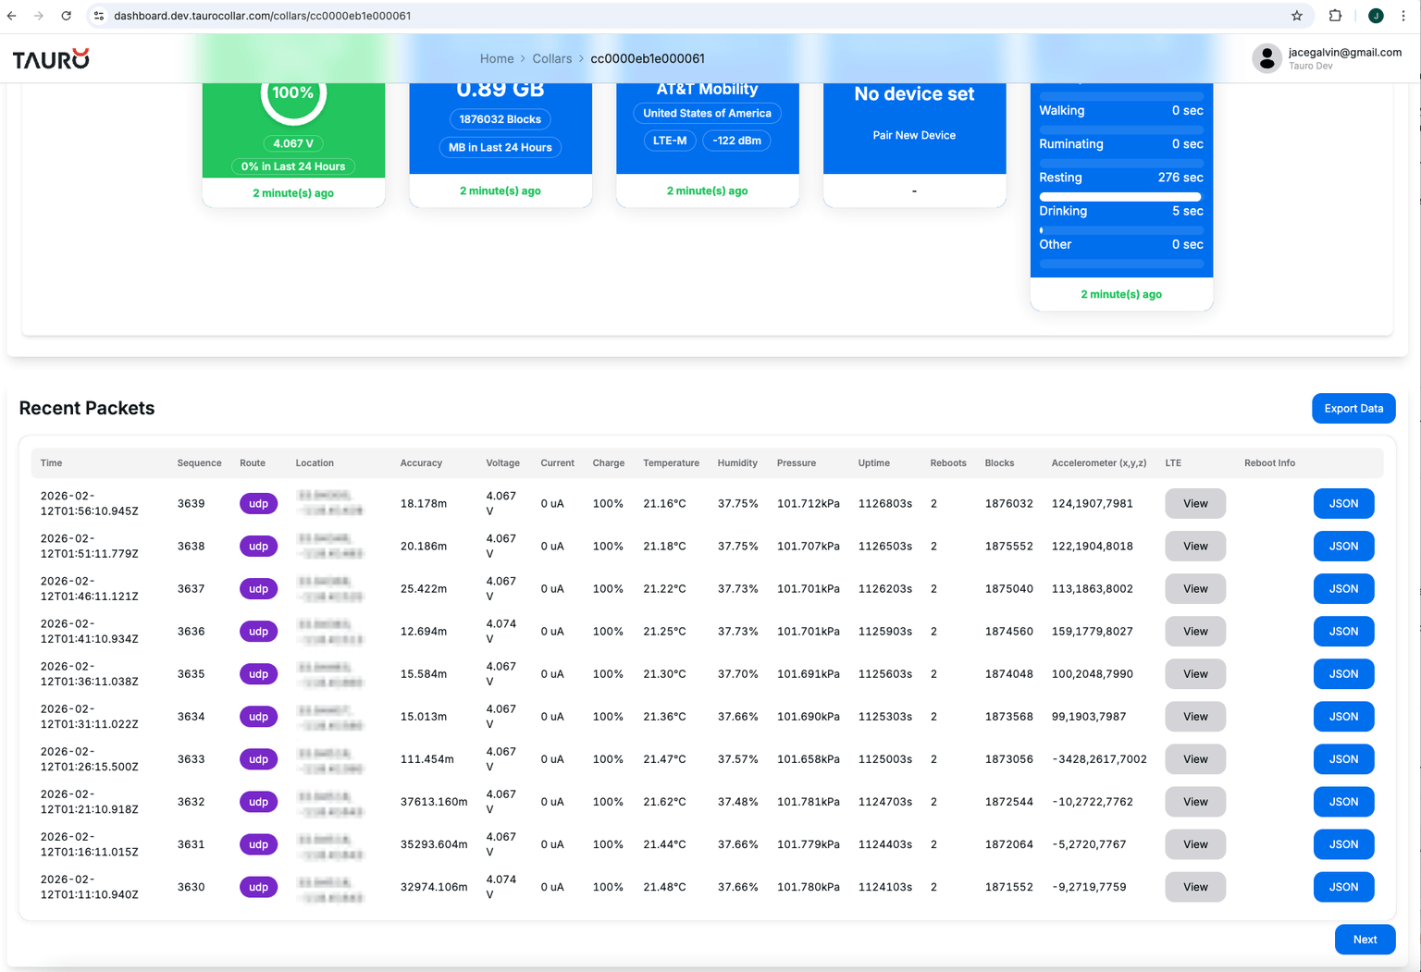Go to the next page of packets

tap(1365, 939)
